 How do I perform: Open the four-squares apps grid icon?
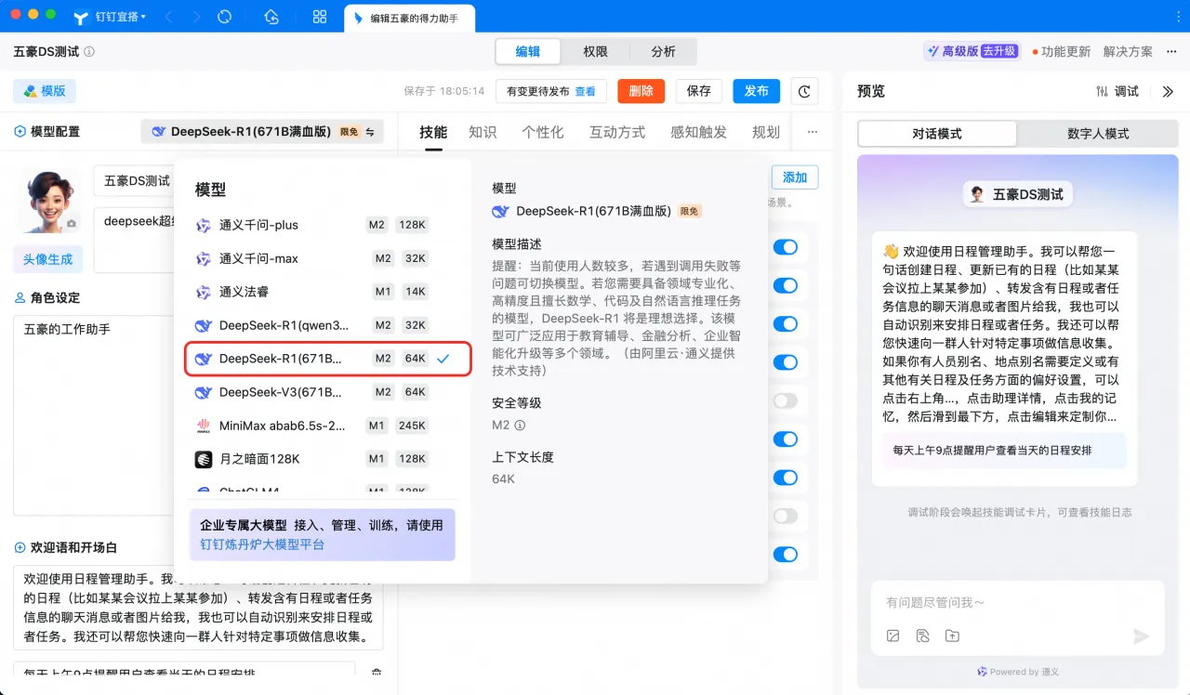click(320, 17)
